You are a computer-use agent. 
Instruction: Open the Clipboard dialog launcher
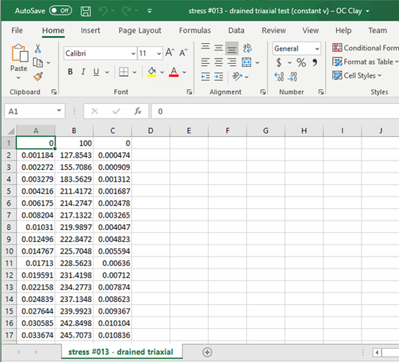(53, 92)
